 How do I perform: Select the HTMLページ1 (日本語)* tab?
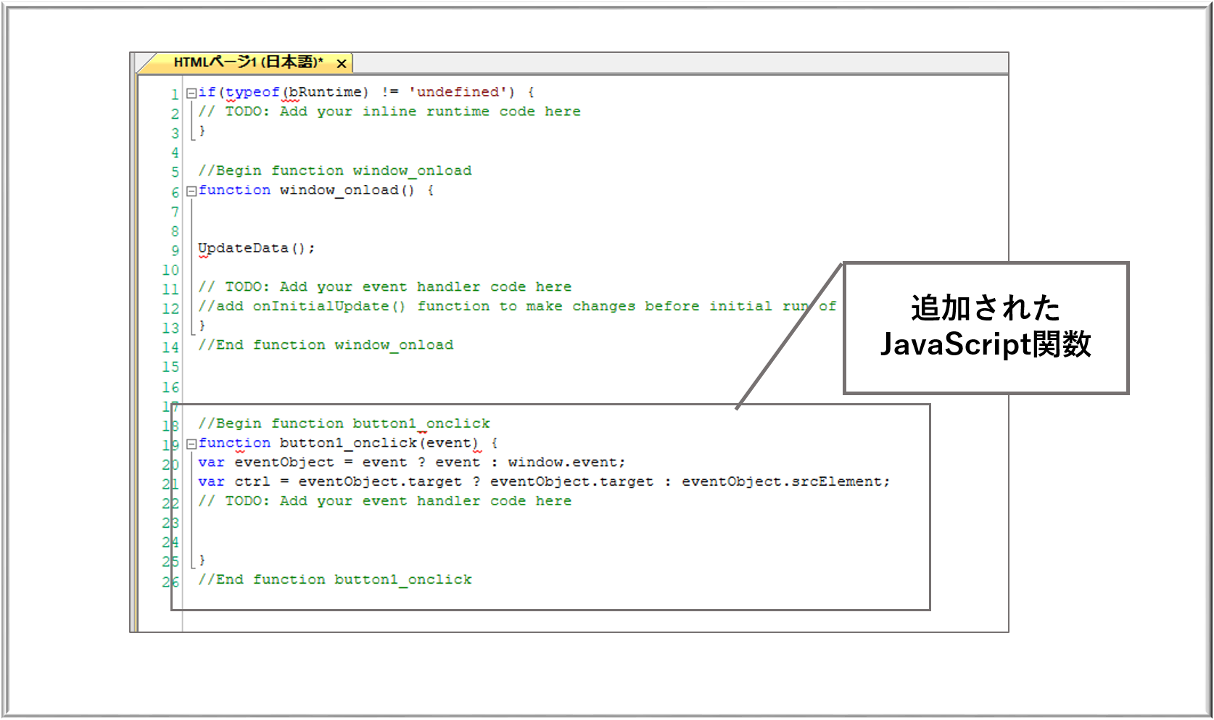(x=248, y=63)
